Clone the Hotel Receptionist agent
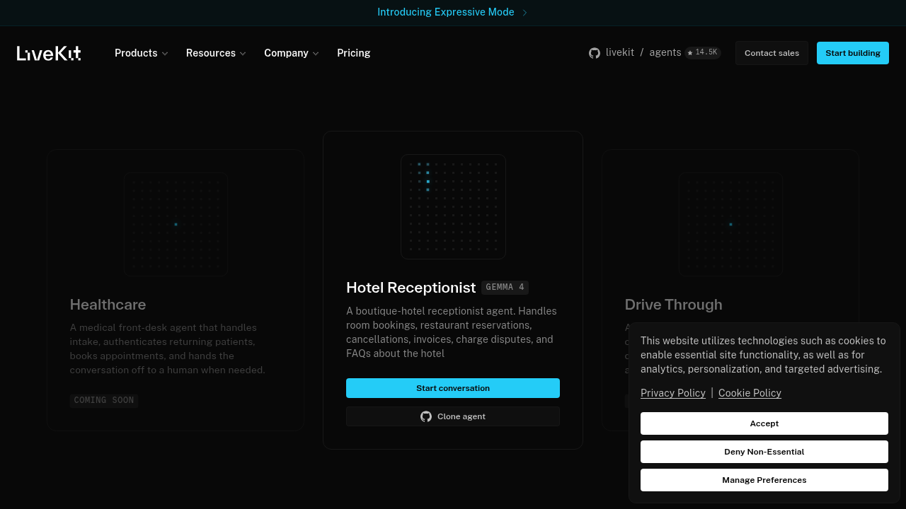This screenshot has width=906, height=509. (453, 416)
